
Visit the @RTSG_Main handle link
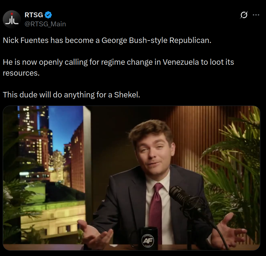click(45, 24)
